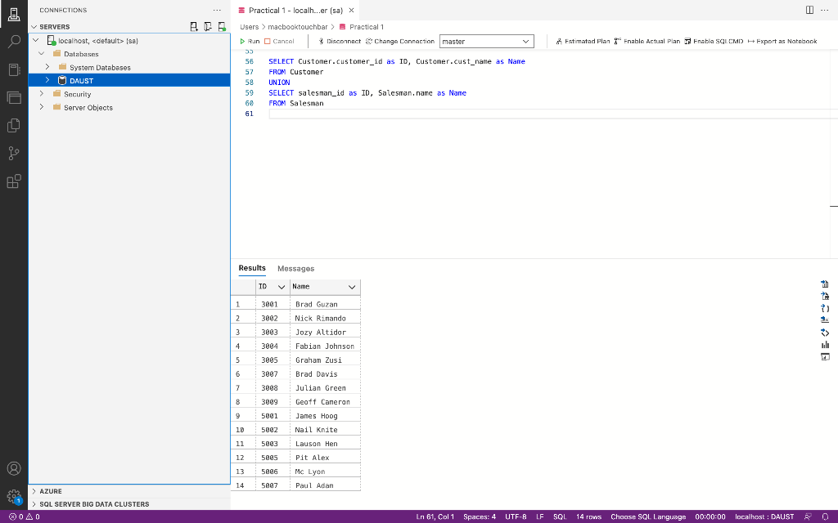Click the Visualizer icon below Chart

pos(825,357)
